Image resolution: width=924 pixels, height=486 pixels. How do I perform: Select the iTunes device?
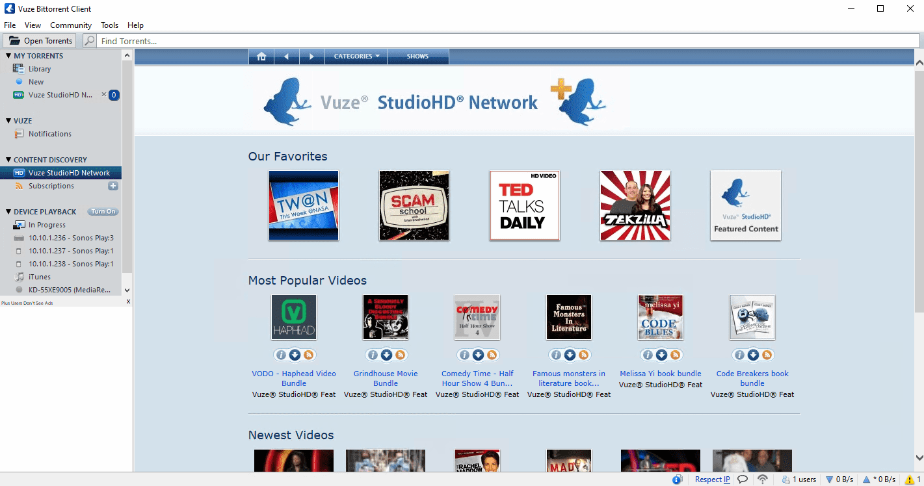[x=60, y=277]
